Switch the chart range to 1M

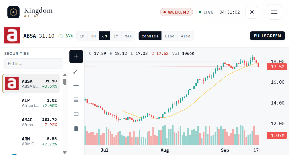tap(82, 36)
